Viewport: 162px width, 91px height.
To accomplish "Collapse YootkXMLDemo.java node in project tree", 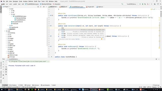I will pyautogui.click(x=11, y=16).
